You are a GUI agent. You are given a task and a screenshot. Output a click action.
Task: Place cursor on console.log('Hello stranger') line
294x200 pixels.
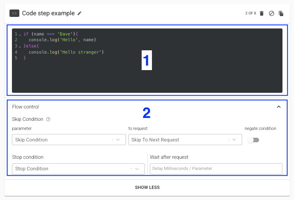[x=66, y=52]
